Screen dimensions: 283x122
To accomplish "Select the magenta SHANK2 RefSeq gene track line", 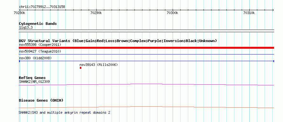I will click(146, 85).
